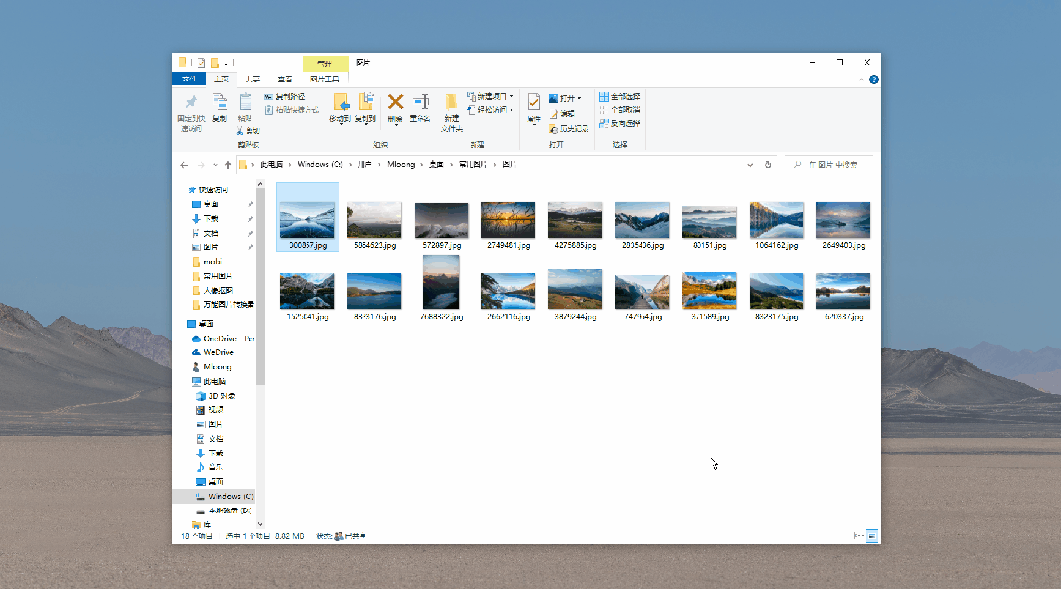Click the Properties icon in the Quick Access Toolbar
The width and height of the screenshot is (1061, 589).
[x=201, y=63]
